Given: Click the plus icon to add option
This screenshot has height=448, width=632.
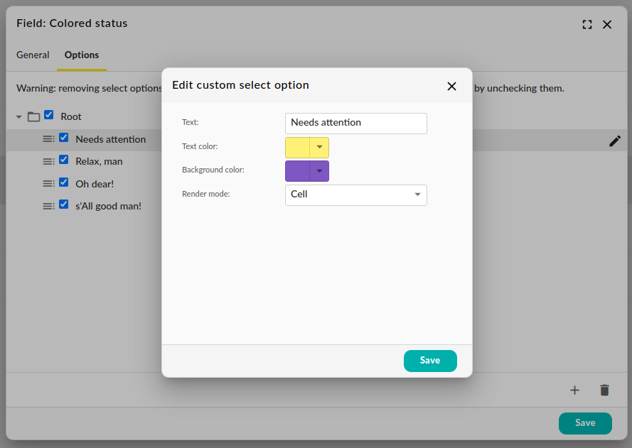Looking at the screenshot, I should coord(575,390).
